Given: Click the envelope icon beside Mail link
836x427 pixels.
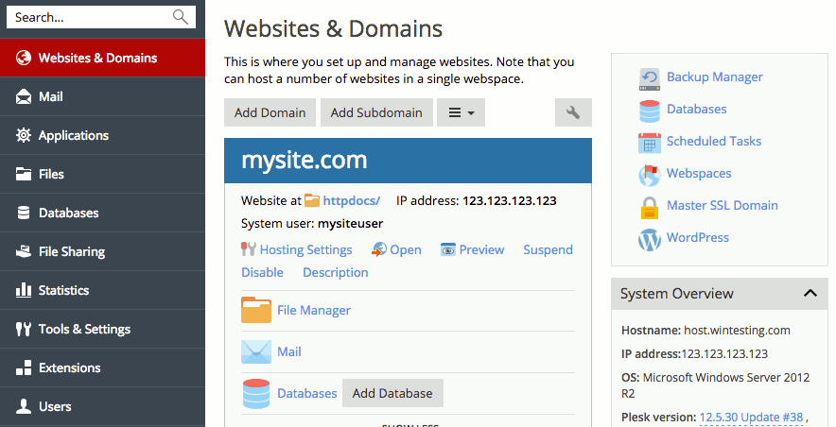Looking at the screenshot, I should 256,352.
